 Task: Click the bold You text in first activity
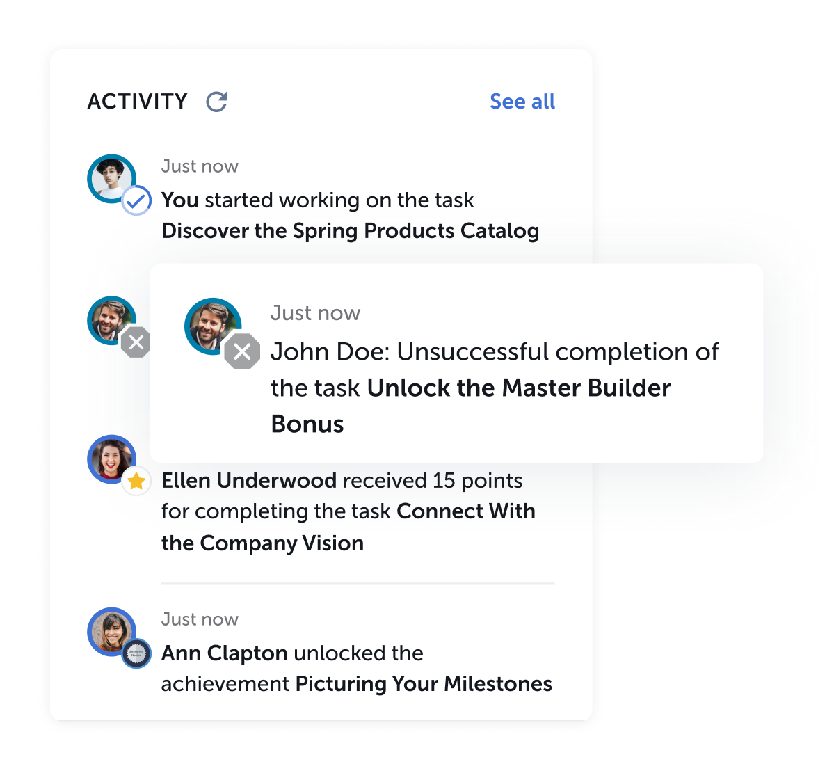pyautogui.click(x=180, y=200)
